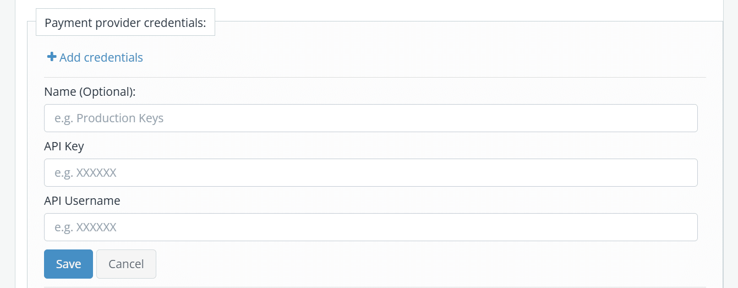738x288 pixels.
Task: Click the grey Cancel button
Action: pos(126,264)
